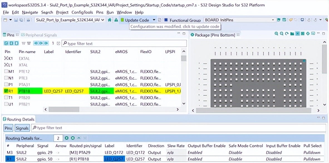Switch to Signals view in Routing Details
This screenshot has width=329, height=163.
22,128
